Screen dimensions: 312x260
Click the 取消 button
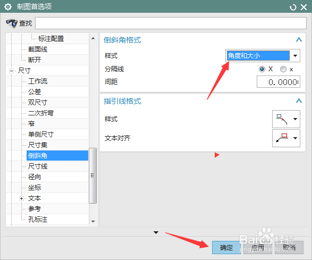click(x=289, y=247)
